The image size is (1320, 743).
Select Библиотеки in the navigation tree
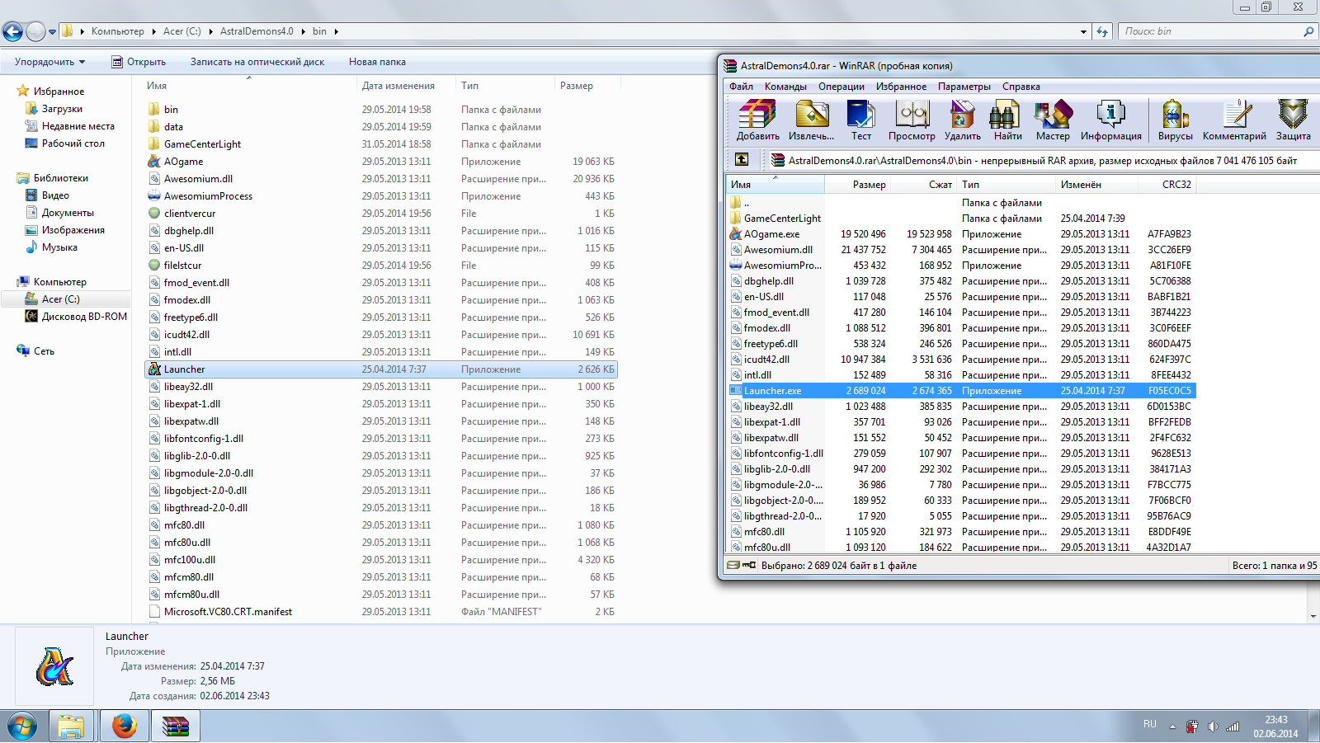tap(60, 178)
